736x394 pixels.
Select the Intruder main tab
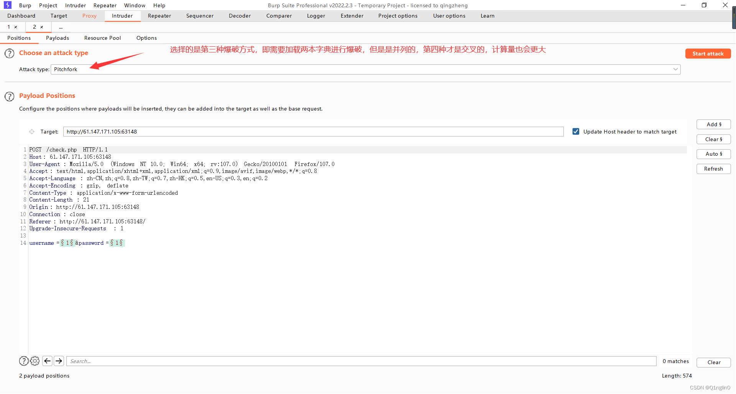[x=122, y=16]
